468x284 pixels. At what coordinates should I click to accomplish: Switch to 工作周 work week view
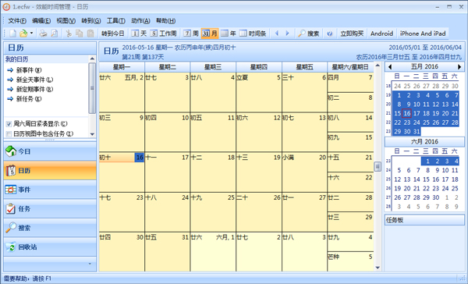tap(163, 34)
